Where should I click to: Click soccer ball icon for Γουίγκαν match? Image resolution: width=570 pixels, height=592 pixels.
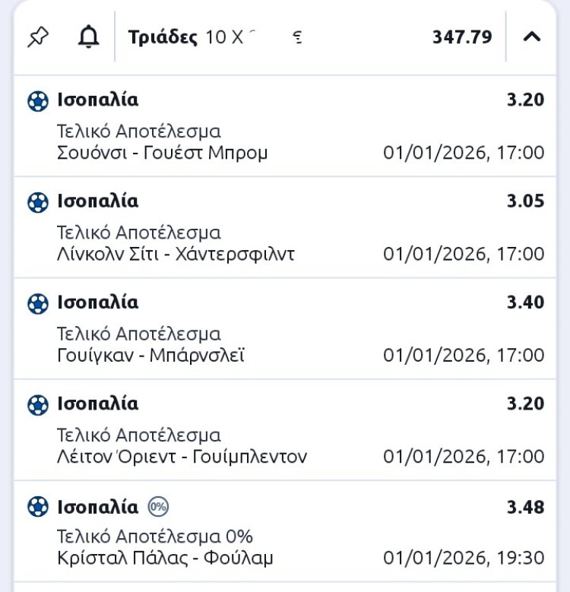click(x=37, y=303)
